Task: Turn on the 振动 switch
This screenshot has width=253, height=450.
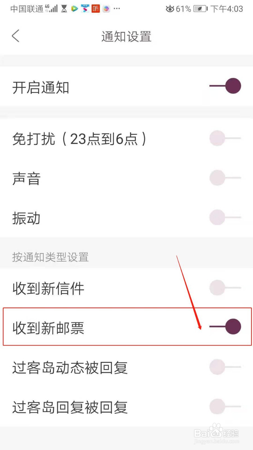Action: (x=225, y=217)
